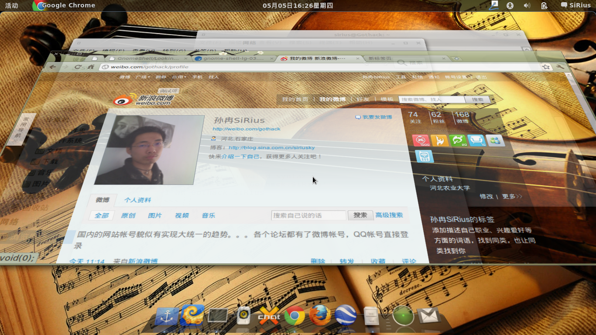Screen dimensions: 596x335
Task: Select the 微博 profile tab
Action: pos(103,200)
